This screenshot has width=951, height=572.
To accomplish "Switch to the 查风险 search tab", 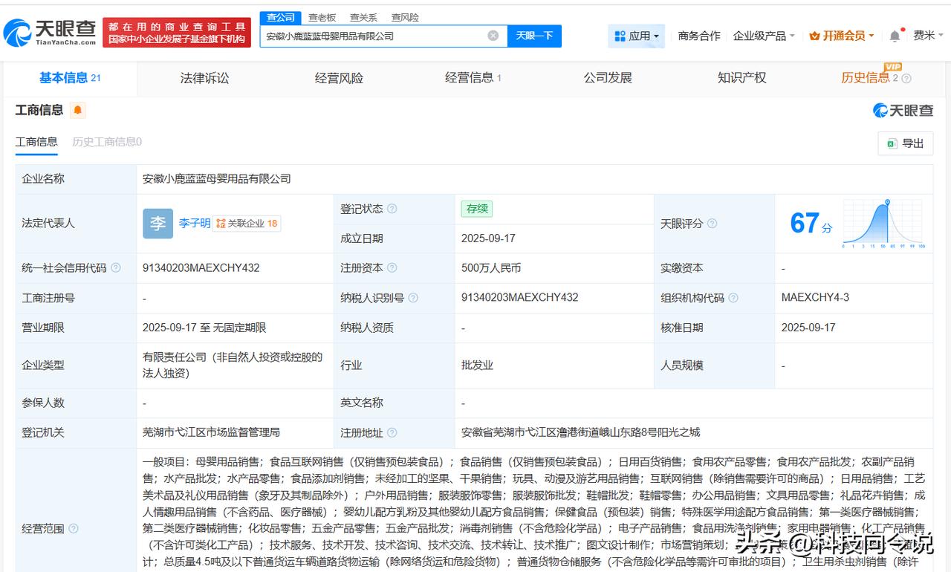I will (x=405, y=17).
